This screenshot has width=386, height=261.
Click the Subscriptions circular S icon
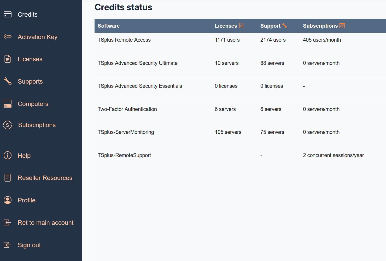pos(8,125)
